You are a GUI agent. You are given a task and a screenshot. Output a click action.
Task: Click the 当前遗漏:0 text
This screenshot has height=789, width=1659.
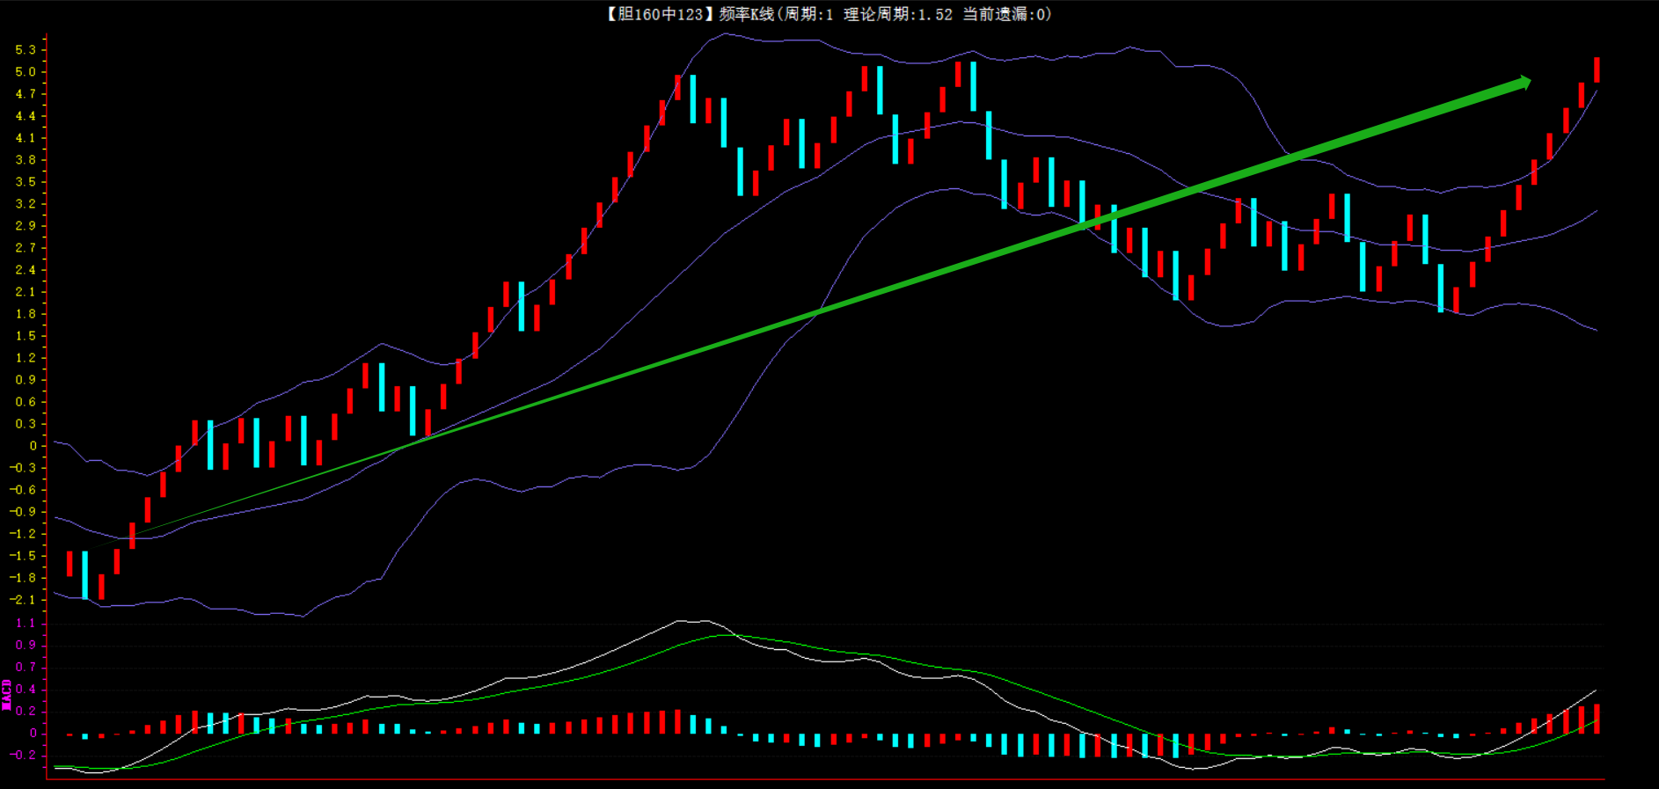point(1006,14)
